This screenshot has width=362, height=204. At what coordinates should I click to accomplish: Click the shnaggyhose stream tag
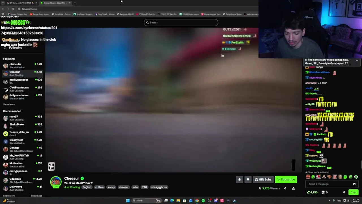tap(159, 187)
